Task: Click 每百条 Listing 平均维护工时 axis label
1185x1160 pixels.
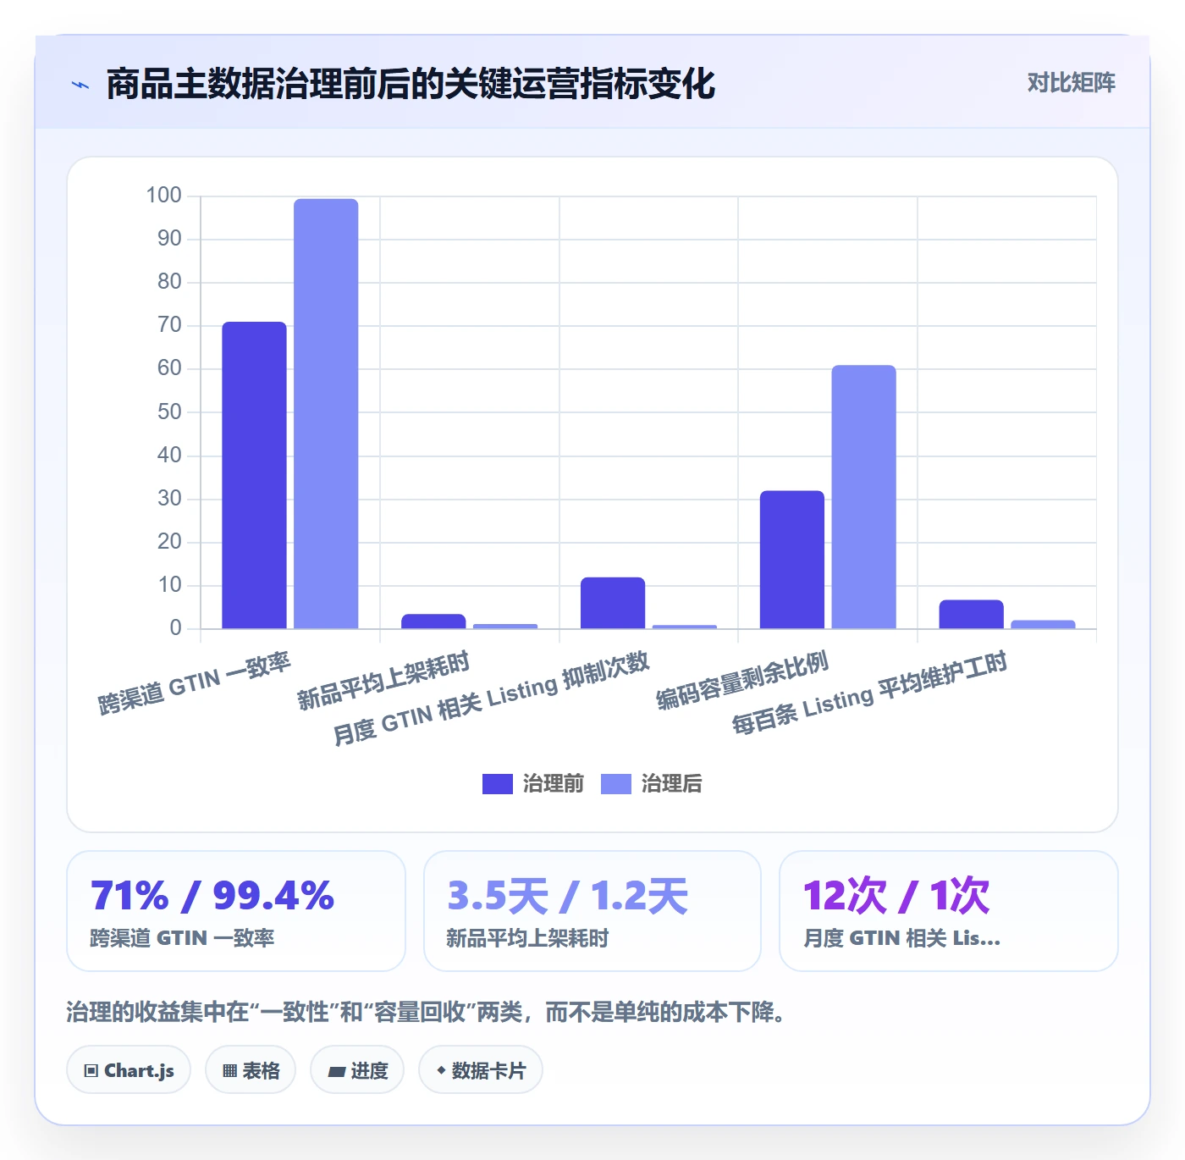Action: click(870, 693)
